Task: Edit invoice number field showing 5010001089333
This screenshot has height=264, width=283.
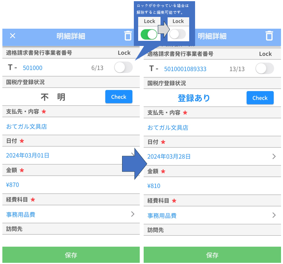Action: click(x=185, y=69)
